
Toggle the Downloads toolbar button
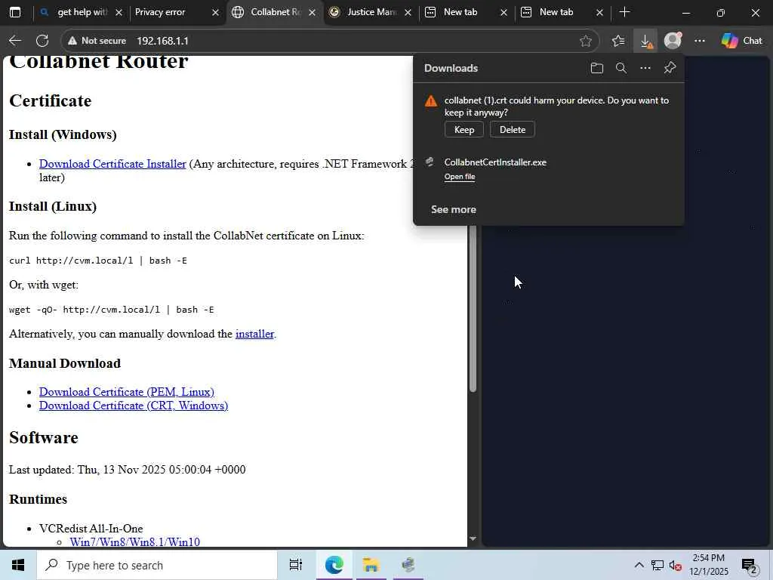pos(645,41)
